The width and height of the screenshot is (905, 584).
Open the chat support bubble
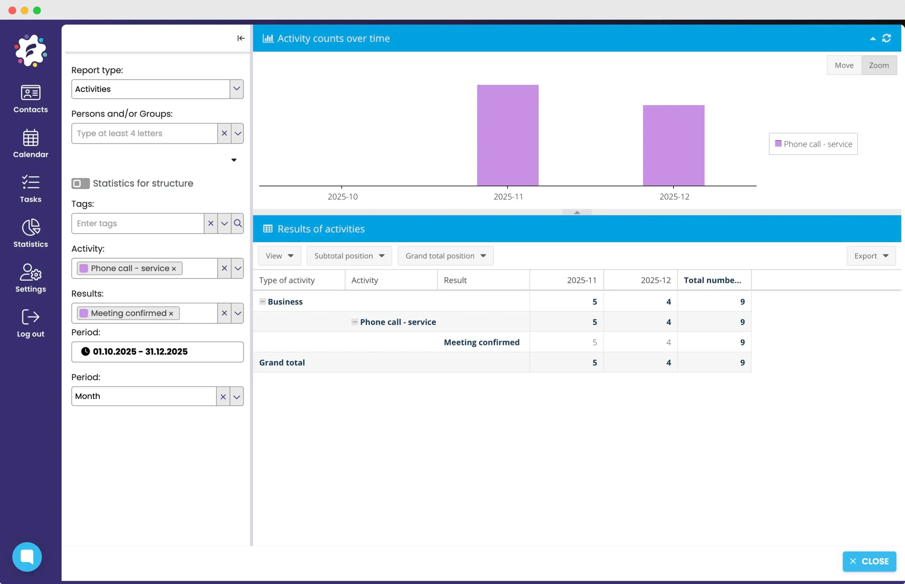pos(27,556)
